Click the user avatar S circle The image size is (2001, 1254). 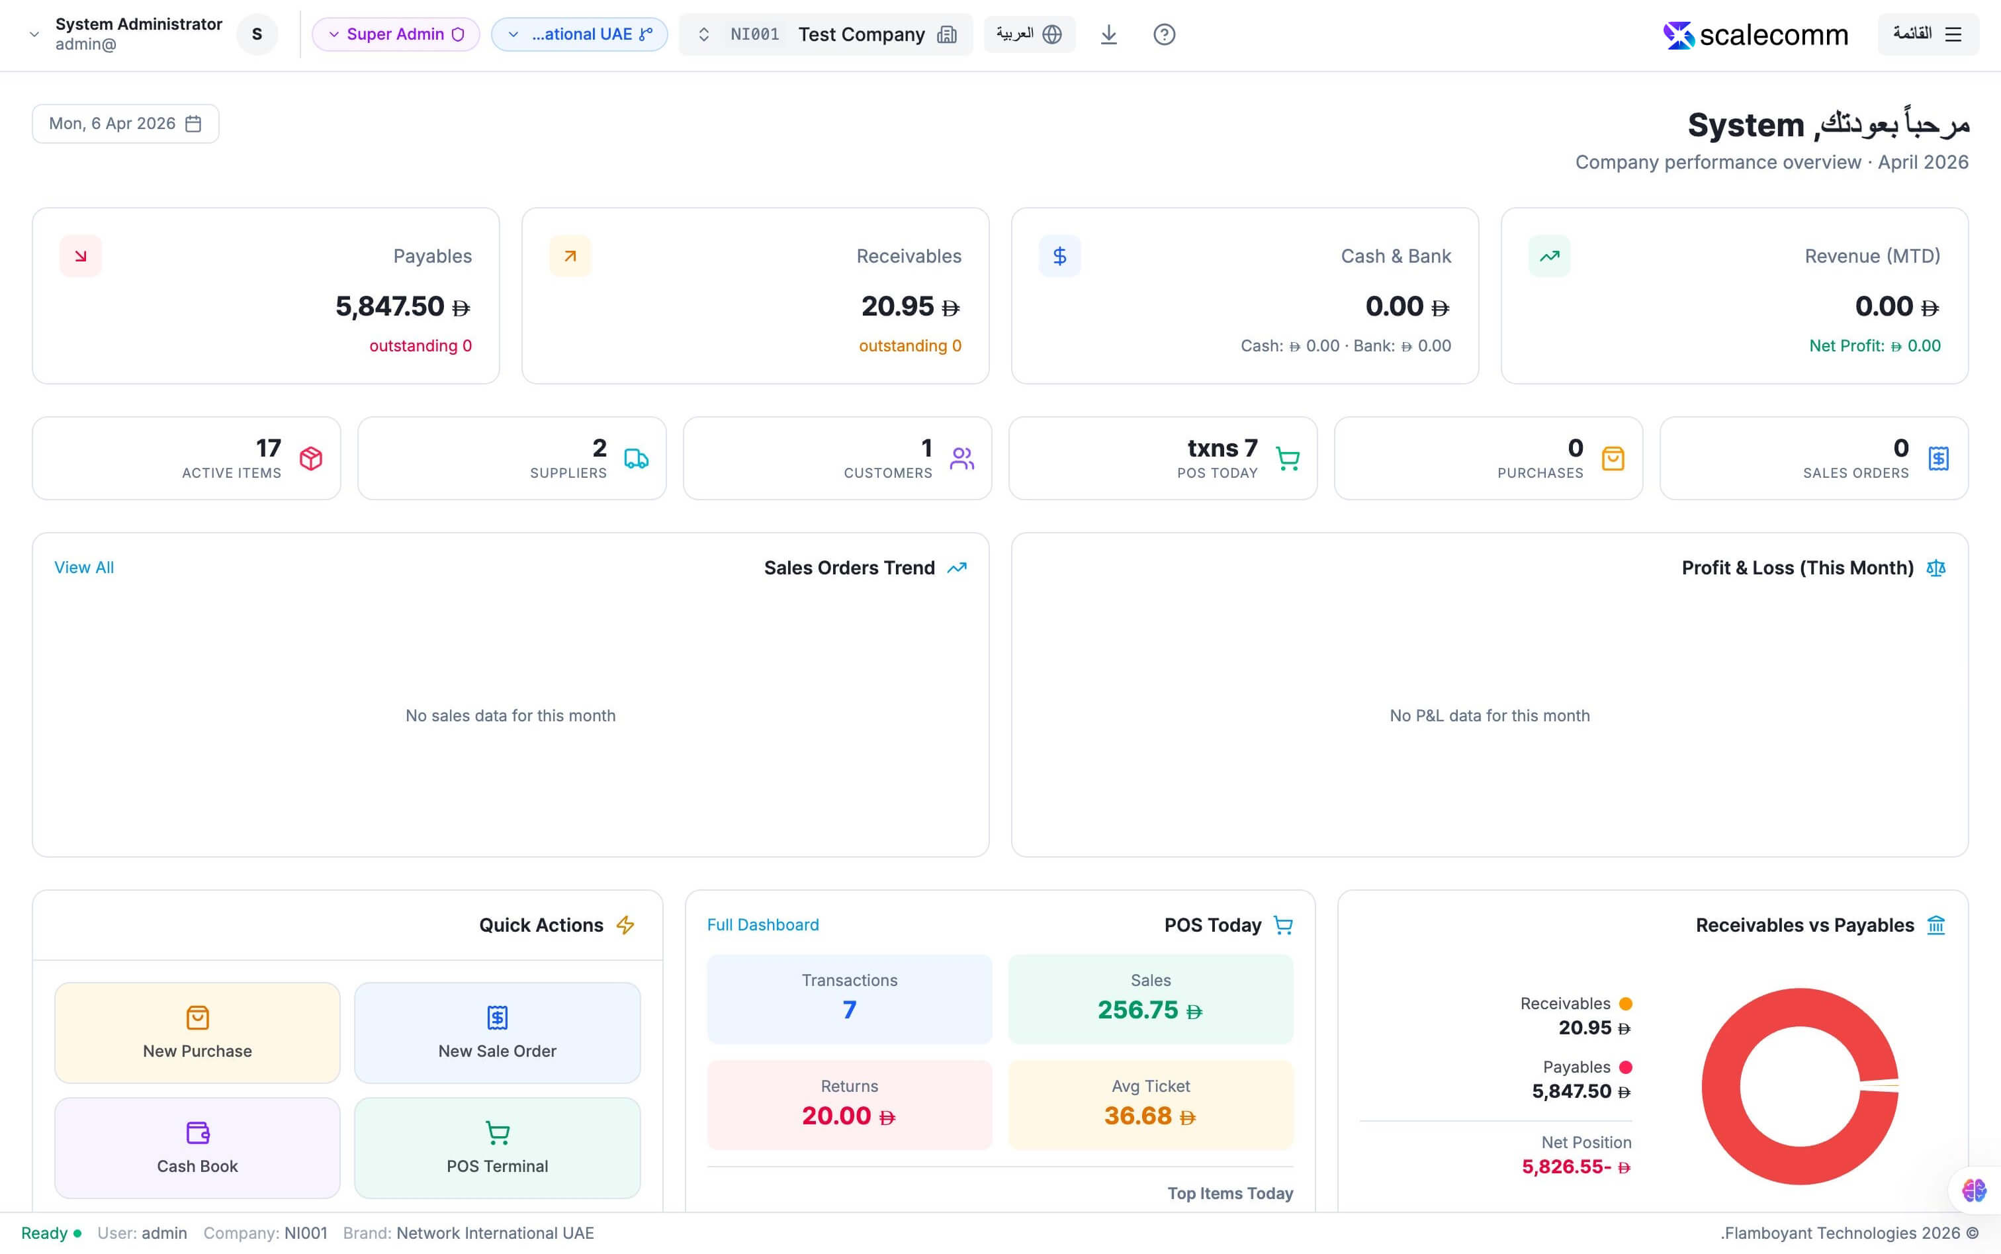point(257,34)
